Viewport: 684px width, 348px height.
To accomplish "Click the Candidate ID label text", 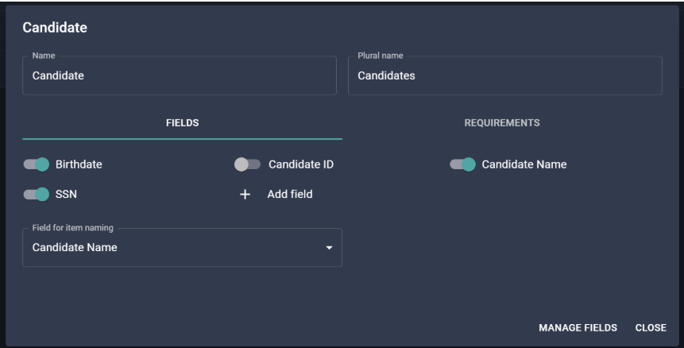I will click(301, 164).
